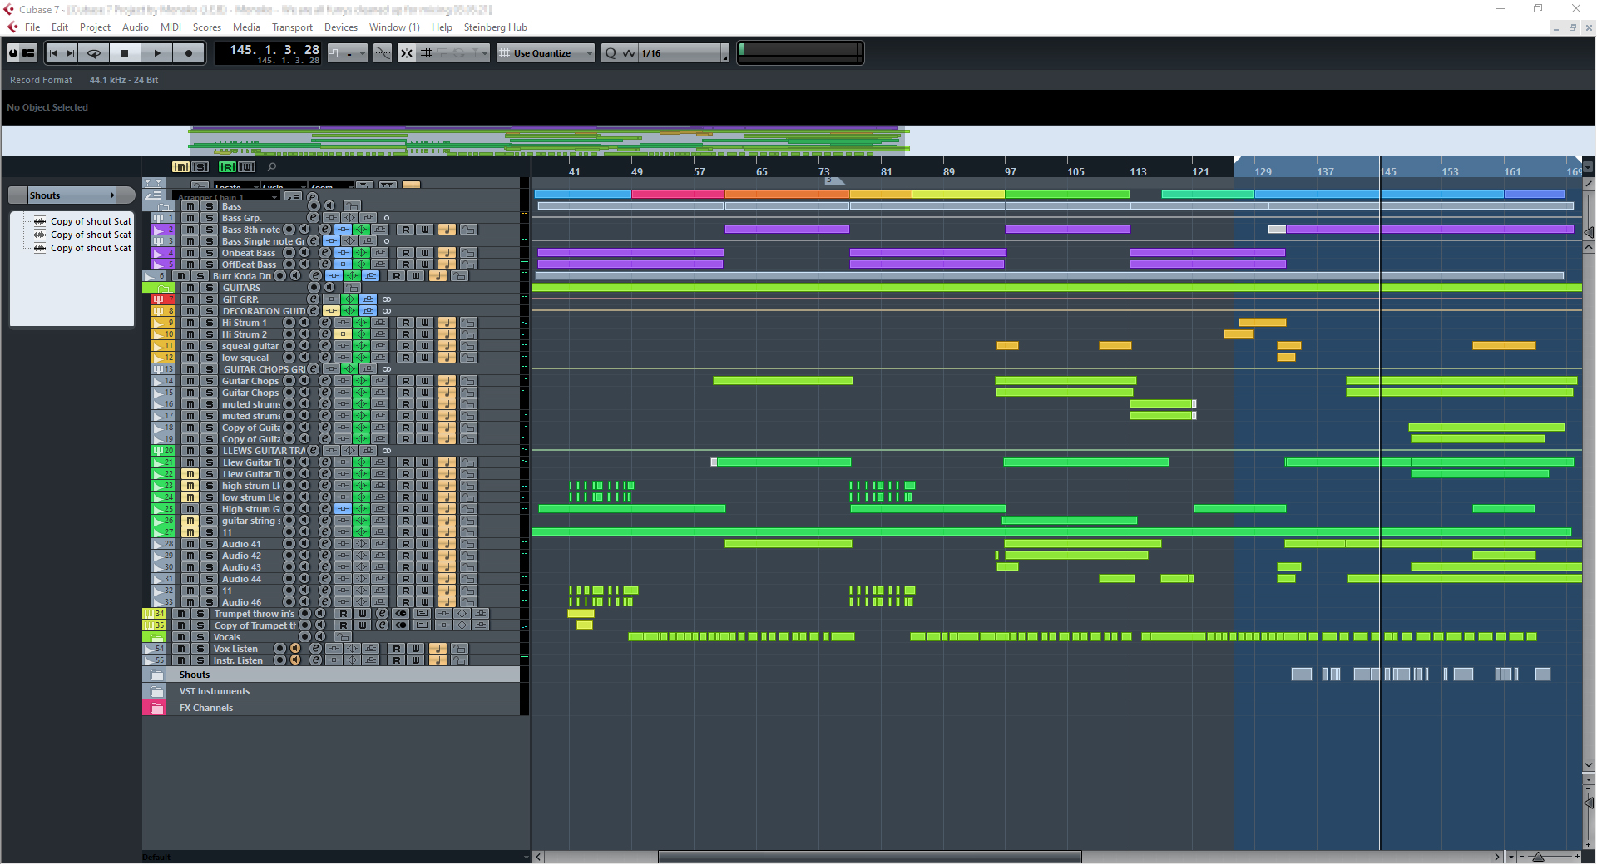The image size is (1597, 865).
Task: Open sends state on GIT GRP. track
Action: point(368,299)
